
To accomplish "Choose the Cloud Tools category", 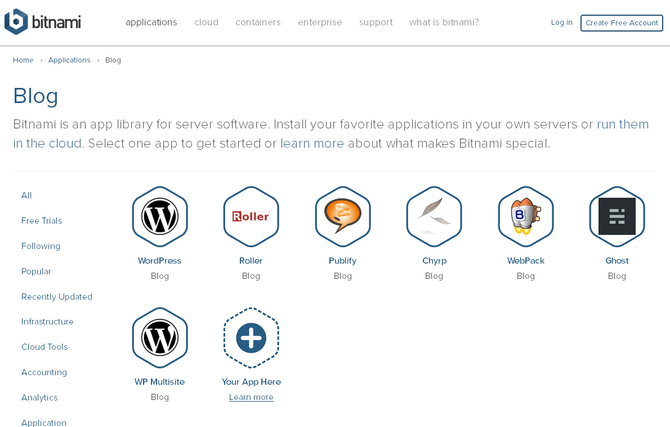I will point(44,347).
